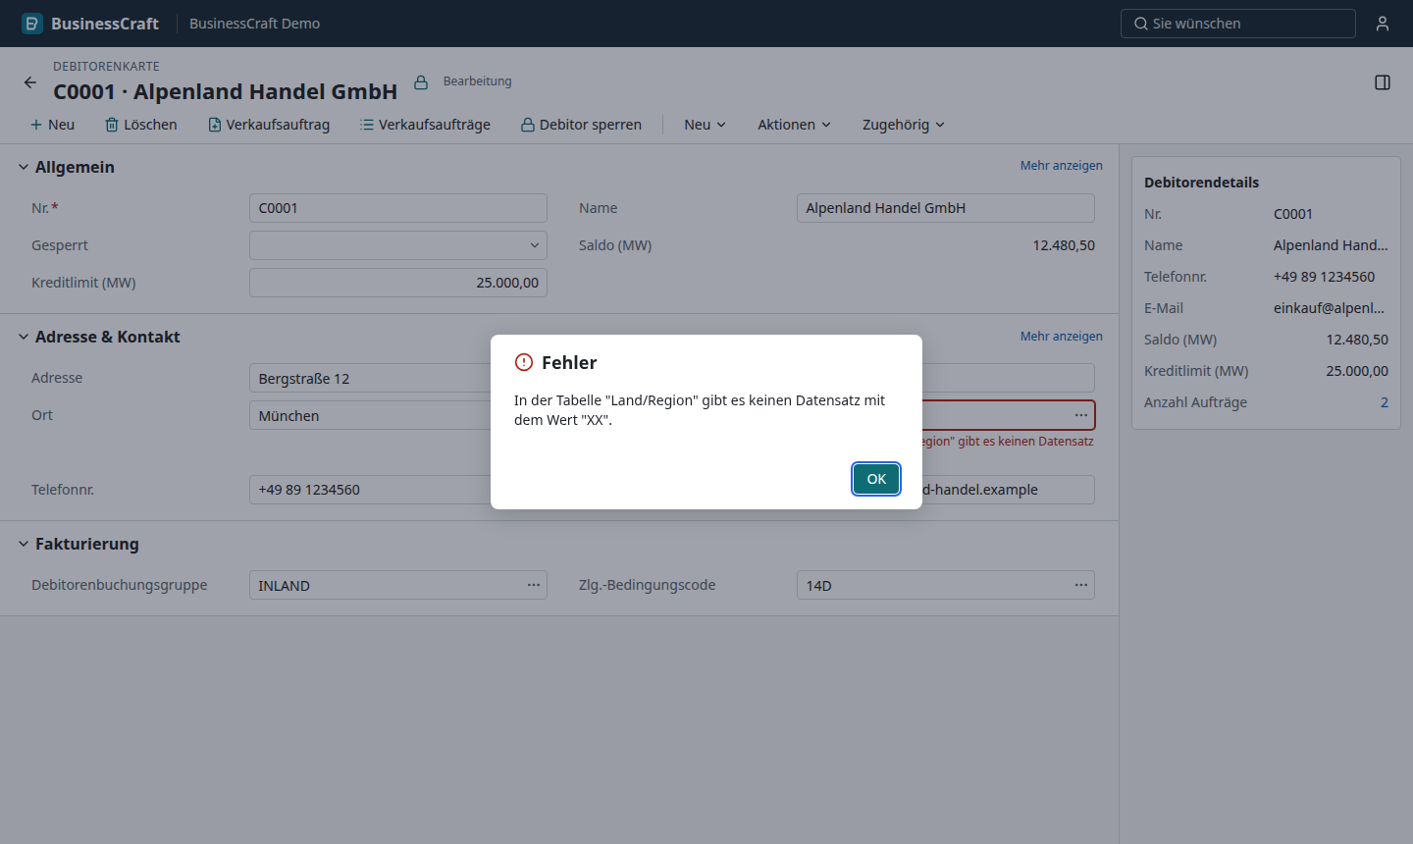
Task: Toggle the FactBox pane icon
Action: 1383,82
